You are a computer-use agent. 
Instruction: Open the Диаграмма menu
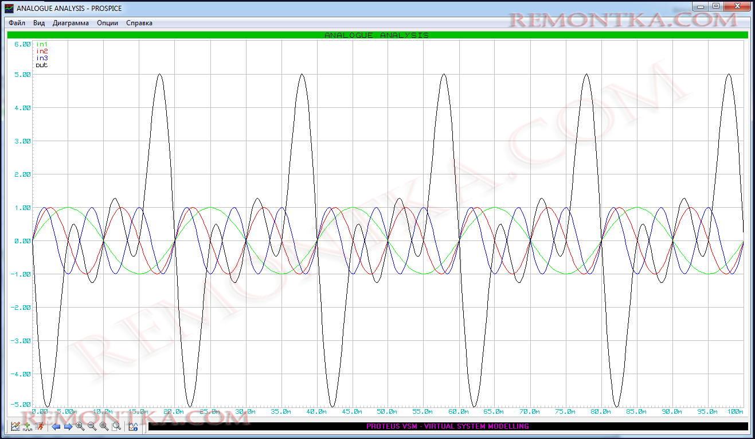coord(71,23)
